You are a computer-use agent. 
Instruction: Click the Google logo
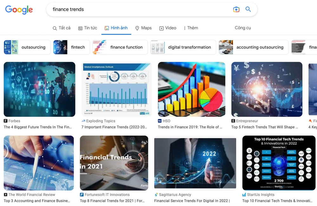click(19, 10)
